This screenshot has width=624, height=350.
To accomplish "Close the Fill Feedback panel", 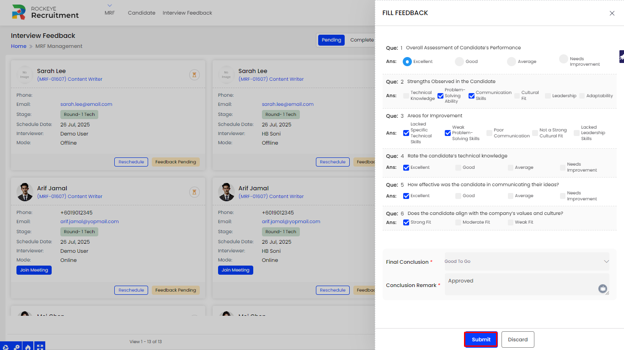I will [x=612, y=13].
